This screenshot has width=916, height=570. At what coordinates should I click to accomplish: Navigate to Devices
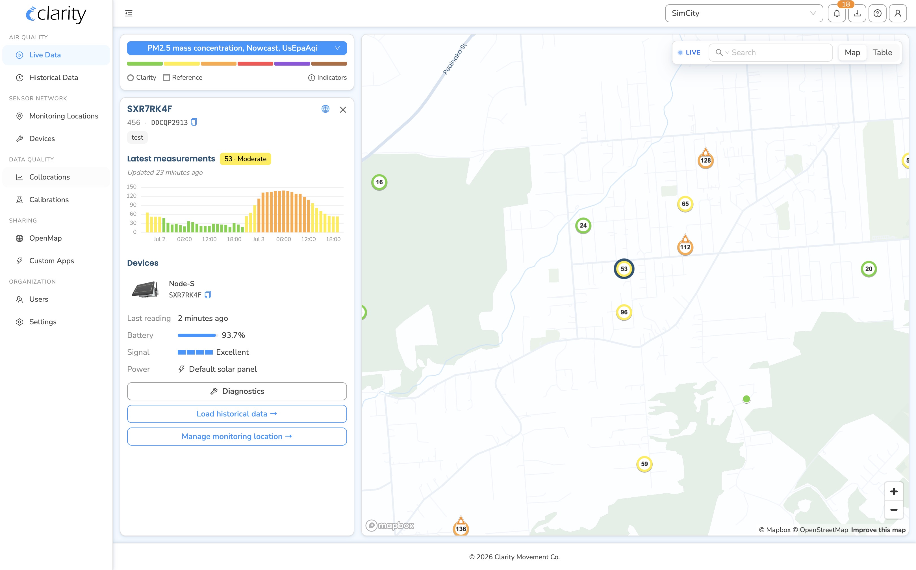pos(56,139)
